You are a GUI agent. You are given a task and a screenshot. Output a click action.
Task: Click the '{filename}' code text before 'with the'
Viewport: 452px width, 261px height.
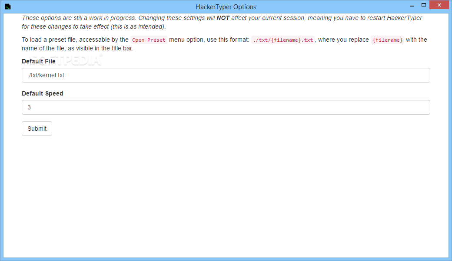pos(387,40)
